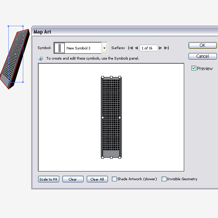Toggle the Preview checkbox
Screen dimensions: 218x218
coord(194,68)
